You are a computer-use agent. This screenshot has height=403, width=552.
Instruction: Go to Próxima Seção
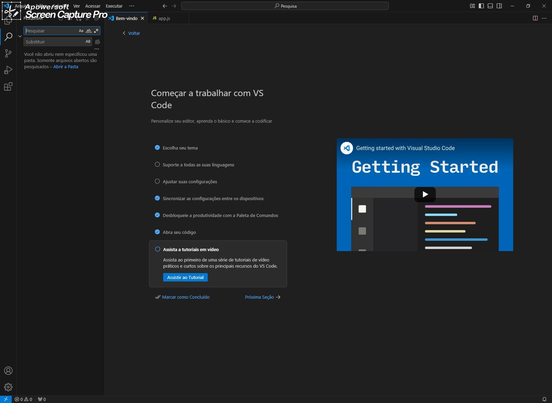263,297
